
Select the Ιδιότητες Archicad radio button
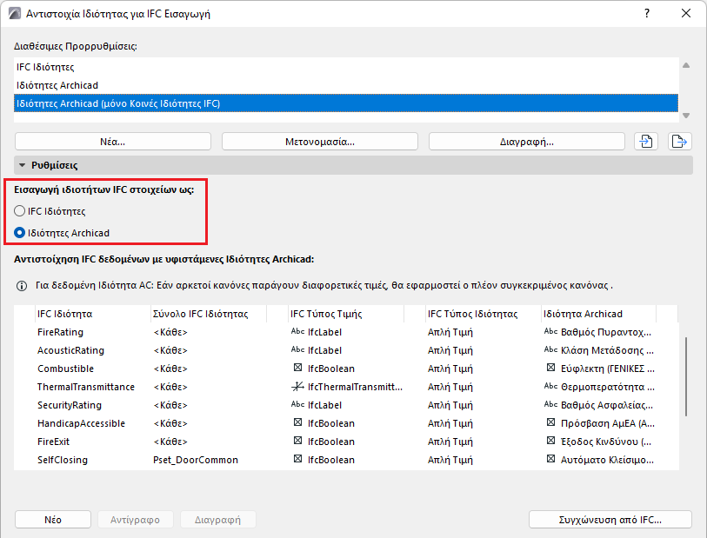pos(21,232)
